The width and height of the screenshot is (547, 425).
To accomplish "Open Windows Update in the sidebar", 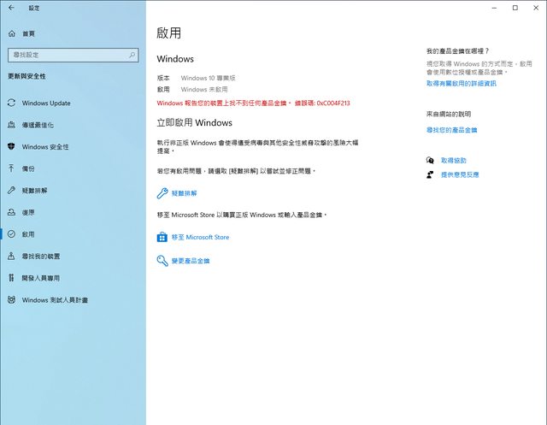I will pos(46,103).
